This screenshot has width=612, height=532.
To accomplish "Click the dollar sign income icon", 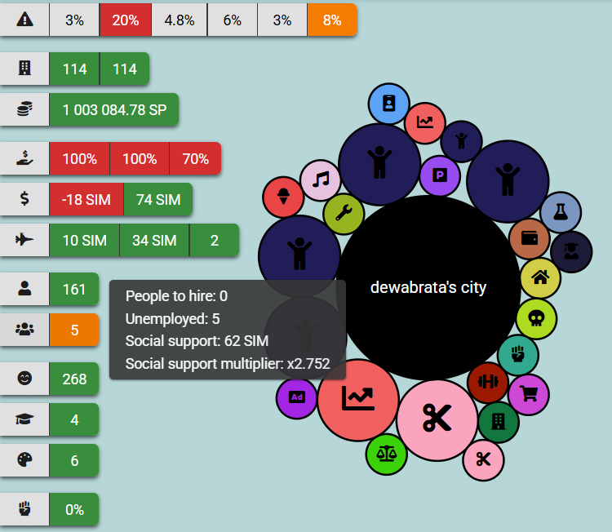I will pyautogui.click(x=24, y=198).
